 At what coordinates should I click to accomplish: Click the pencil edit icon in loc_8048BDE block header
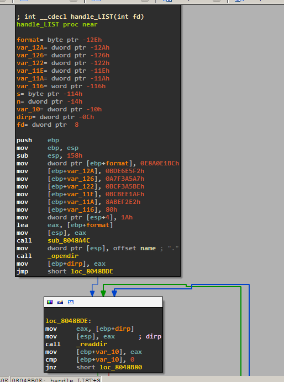pos(60,302)
